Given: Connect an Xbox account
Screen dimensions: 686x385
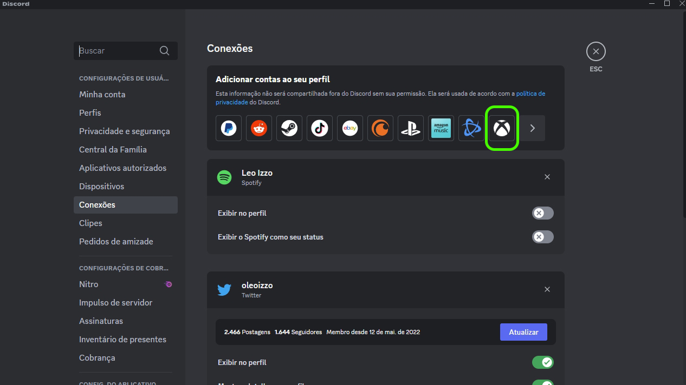Looking at the screenshot, I should [x=502, y=128].
